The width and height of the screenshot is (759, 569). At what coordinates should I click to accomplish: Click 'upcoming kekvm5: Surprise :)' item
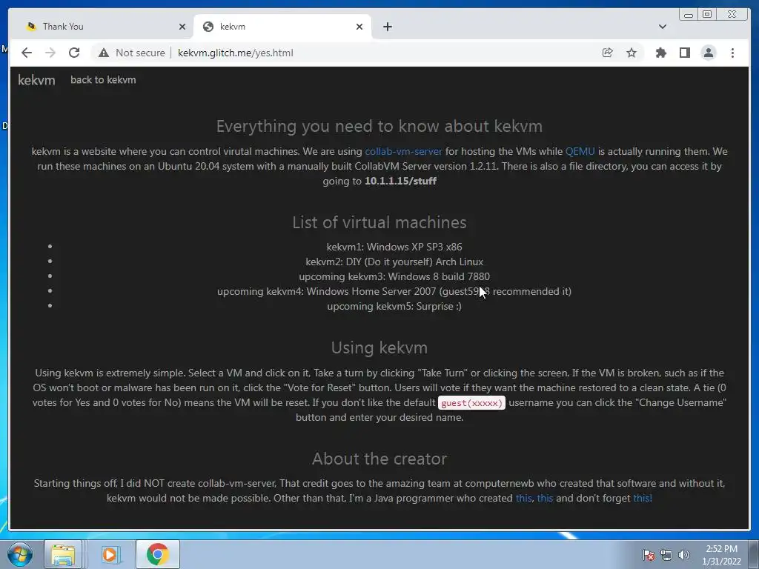click(394, 306)
